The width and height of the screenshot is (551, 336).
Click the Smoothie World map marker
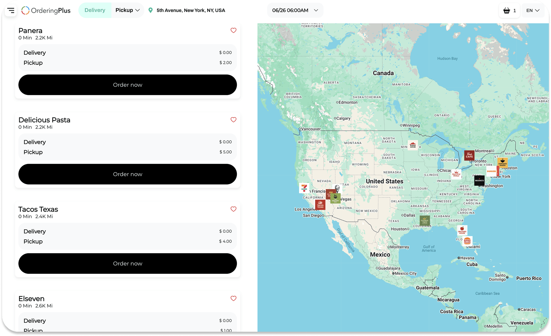click(x=456, y=174)
